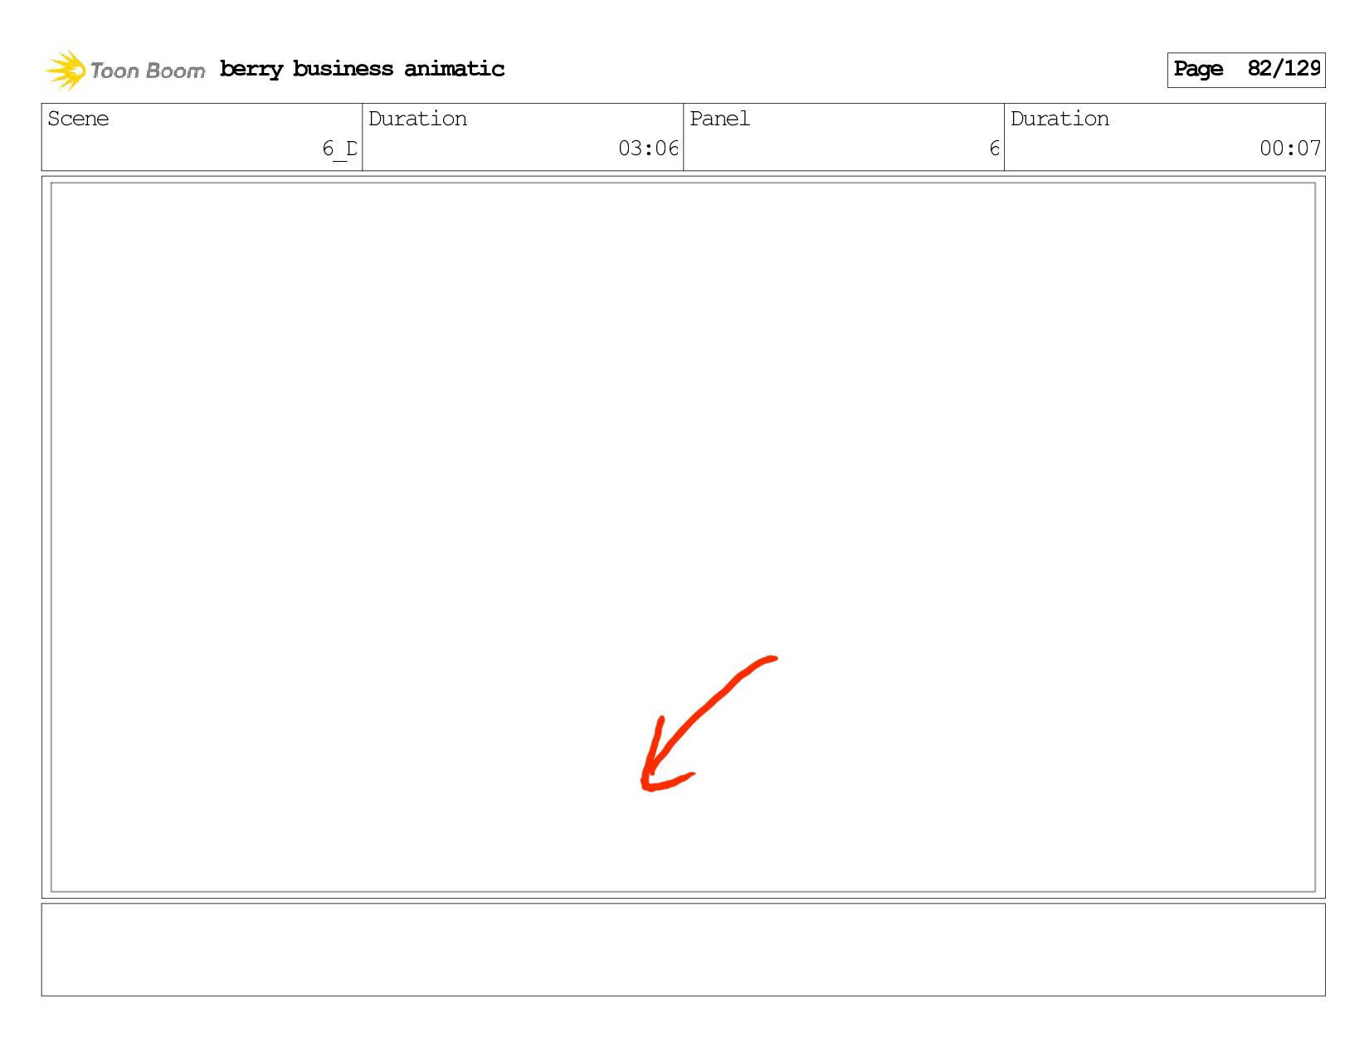Click the empty notes box below the panel
The height and width of the screenshot is (1058, 1369).
tap(683, 949)
